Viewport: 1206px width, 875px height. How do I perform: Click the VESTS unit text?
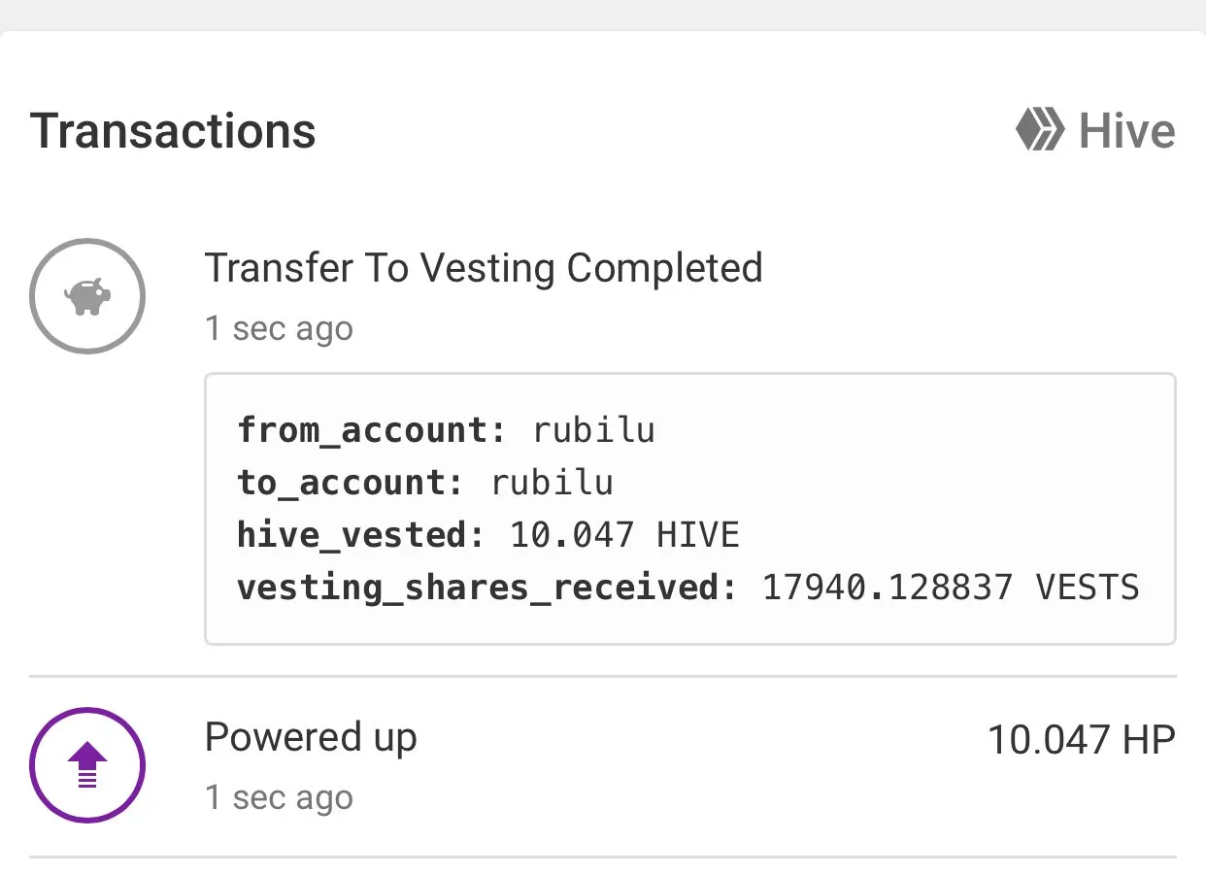click(x=1088, y=588)
